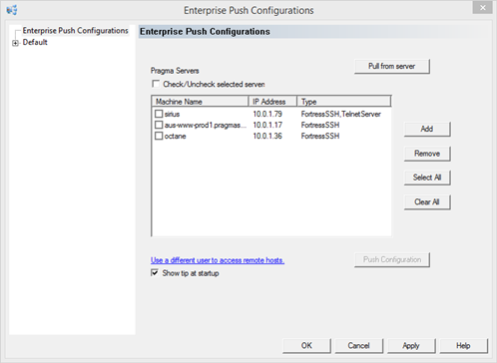
Task: Click the application icon in title bar
Action: point(12,10)
